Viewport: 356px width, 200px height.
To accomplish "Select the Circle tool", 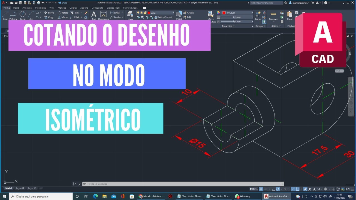I will pos(23,16).
